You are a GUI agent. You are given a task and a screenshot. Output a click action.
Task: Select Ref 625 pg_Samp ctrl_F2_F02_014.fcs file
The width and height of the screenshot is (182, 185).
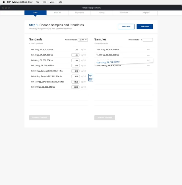point(47,76)
